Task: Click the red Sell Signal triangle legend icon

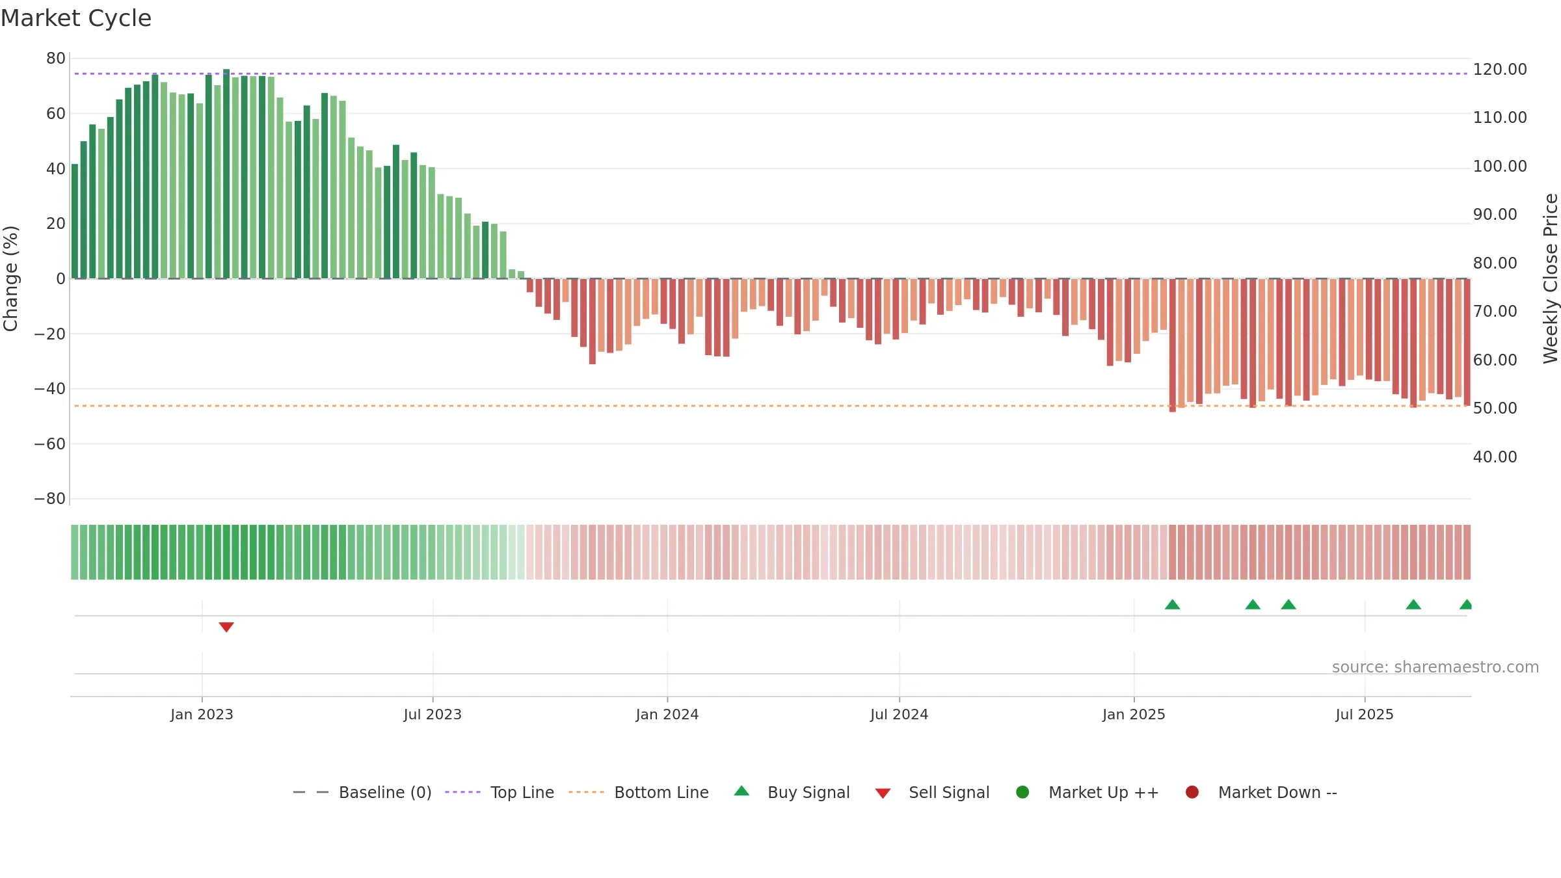Action: (x=883, y=793)
